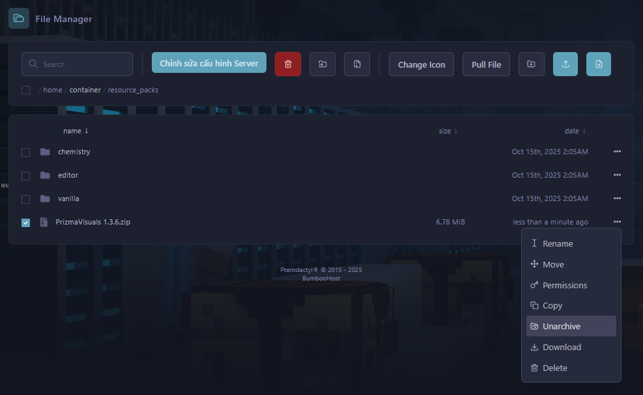Screen dimensions: 643x395
Task: Open the three-dot menu for vanilla folder
Action: [617, 198]
